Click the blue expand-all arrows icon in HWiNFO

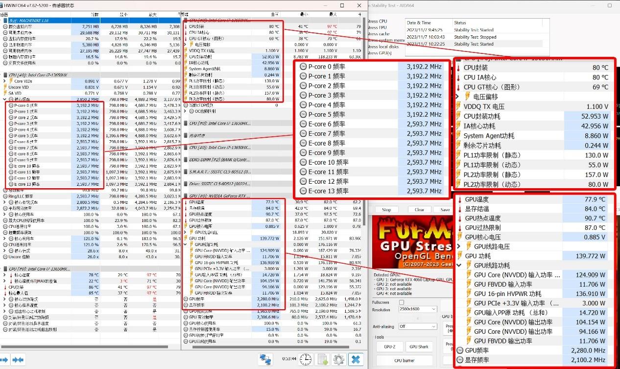tap(4, 360)
